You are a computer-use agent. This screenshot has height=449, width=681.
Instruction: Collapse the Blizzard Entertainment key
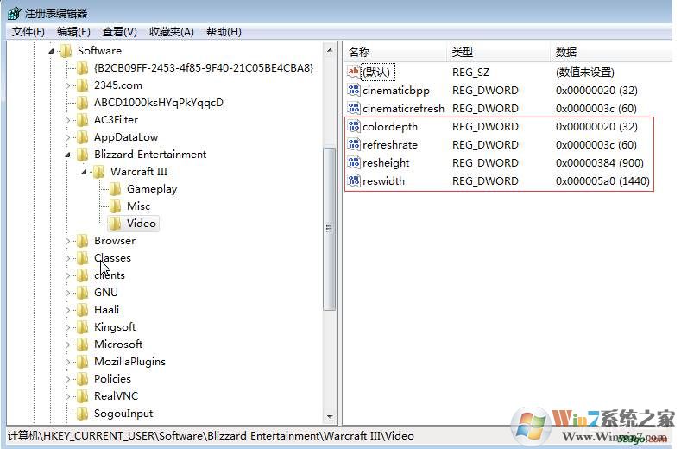pyautogui.click(x=67, y=155)
